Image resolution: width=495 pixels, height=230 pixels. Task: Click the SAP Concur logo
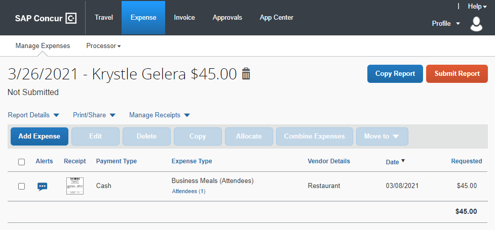(x=46, y=18)
